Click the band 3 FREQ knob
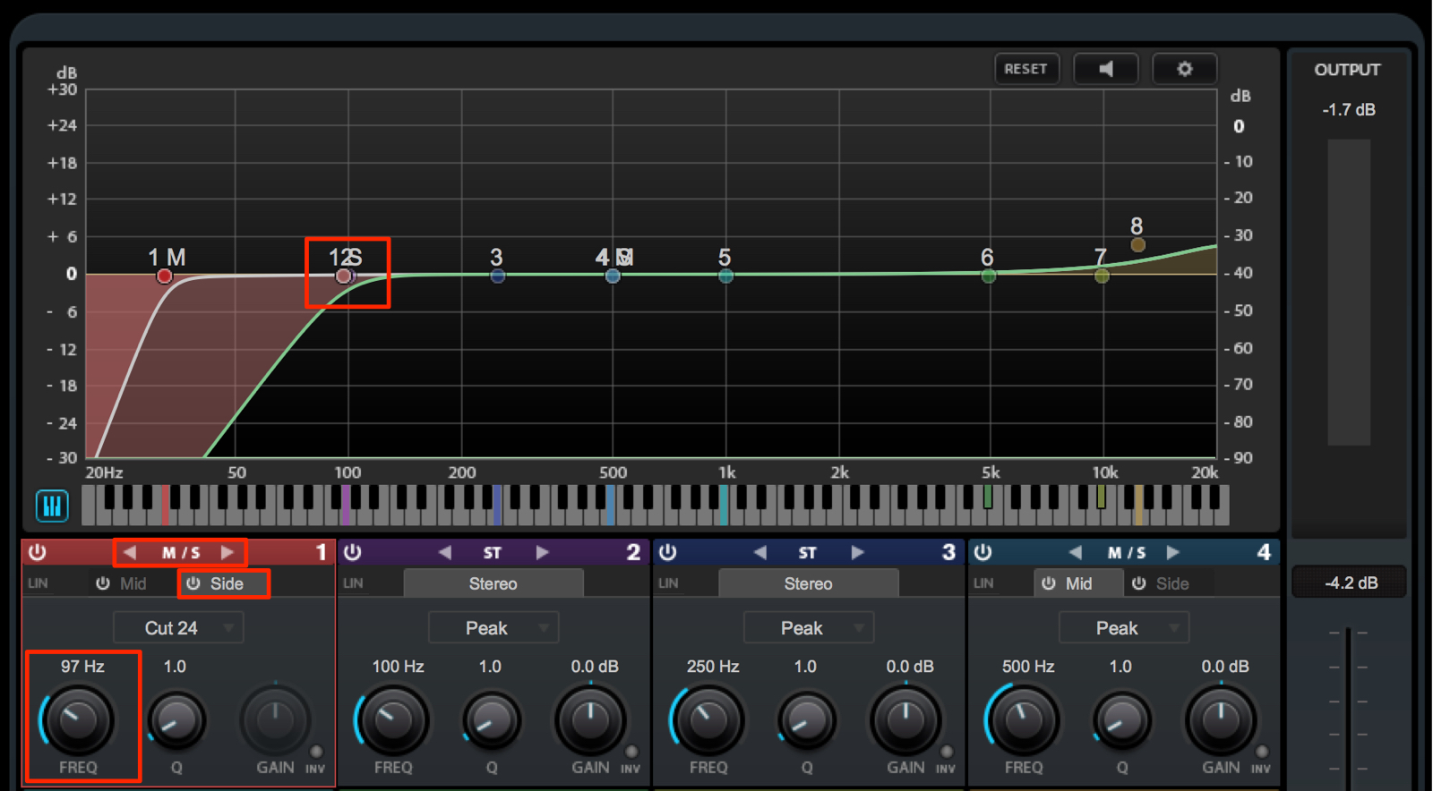 click(708, 719)
